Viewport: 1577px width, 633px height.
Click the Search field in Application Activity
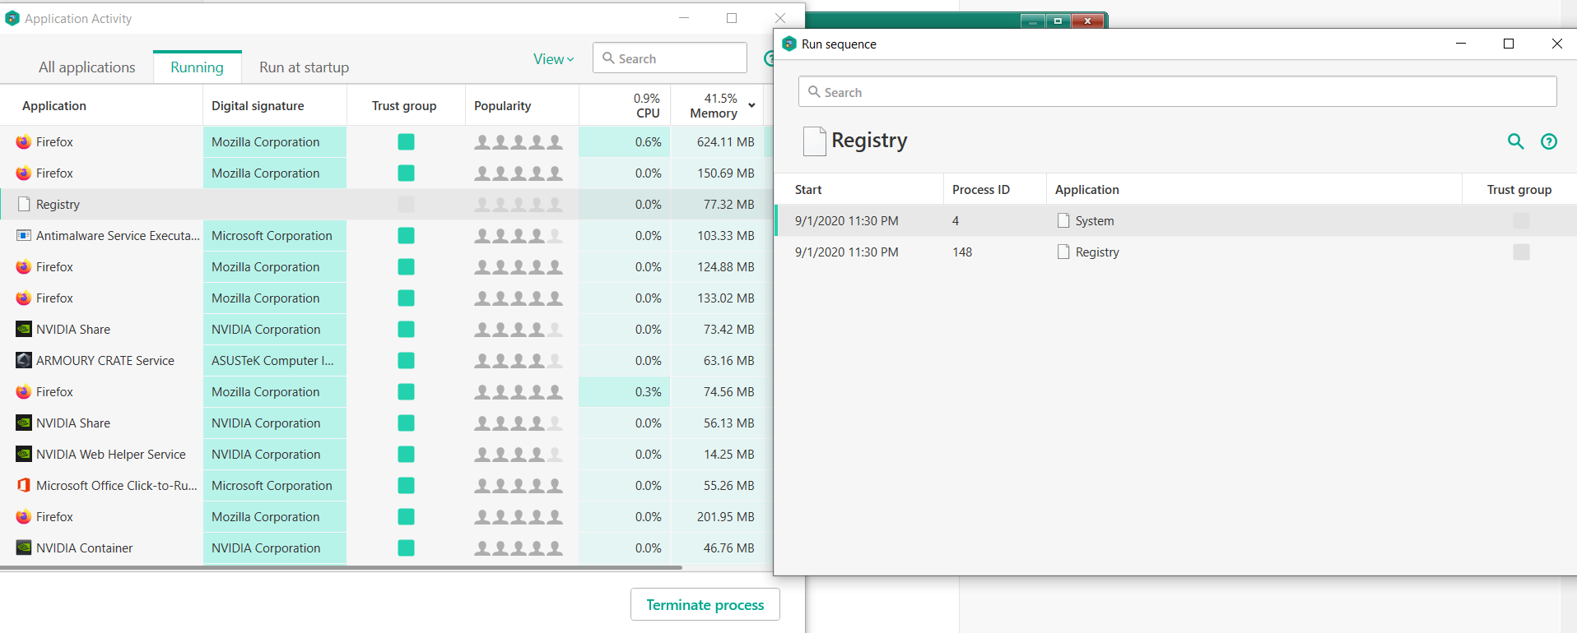pos(670,58)
